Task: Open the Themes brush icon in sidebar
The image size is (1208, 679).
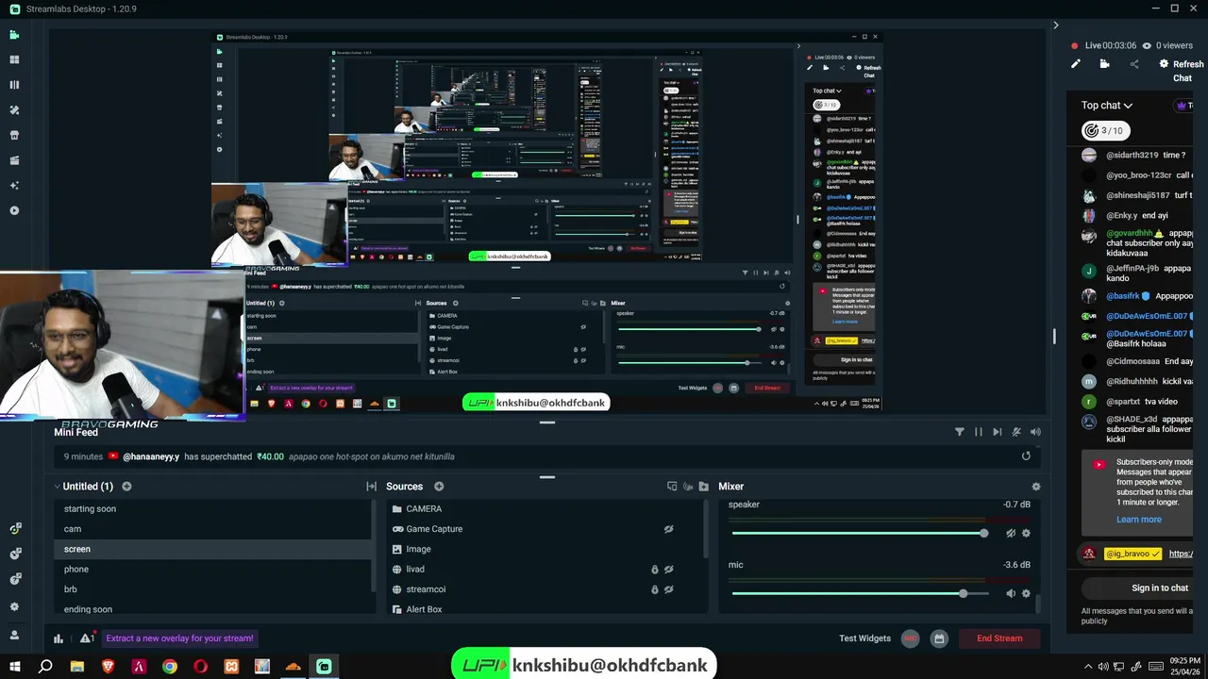Action: [x=14, y=110]
